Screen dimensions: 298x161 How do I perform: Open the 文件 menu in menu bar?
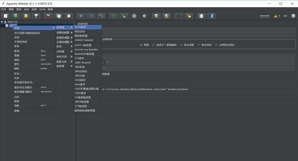4,9
